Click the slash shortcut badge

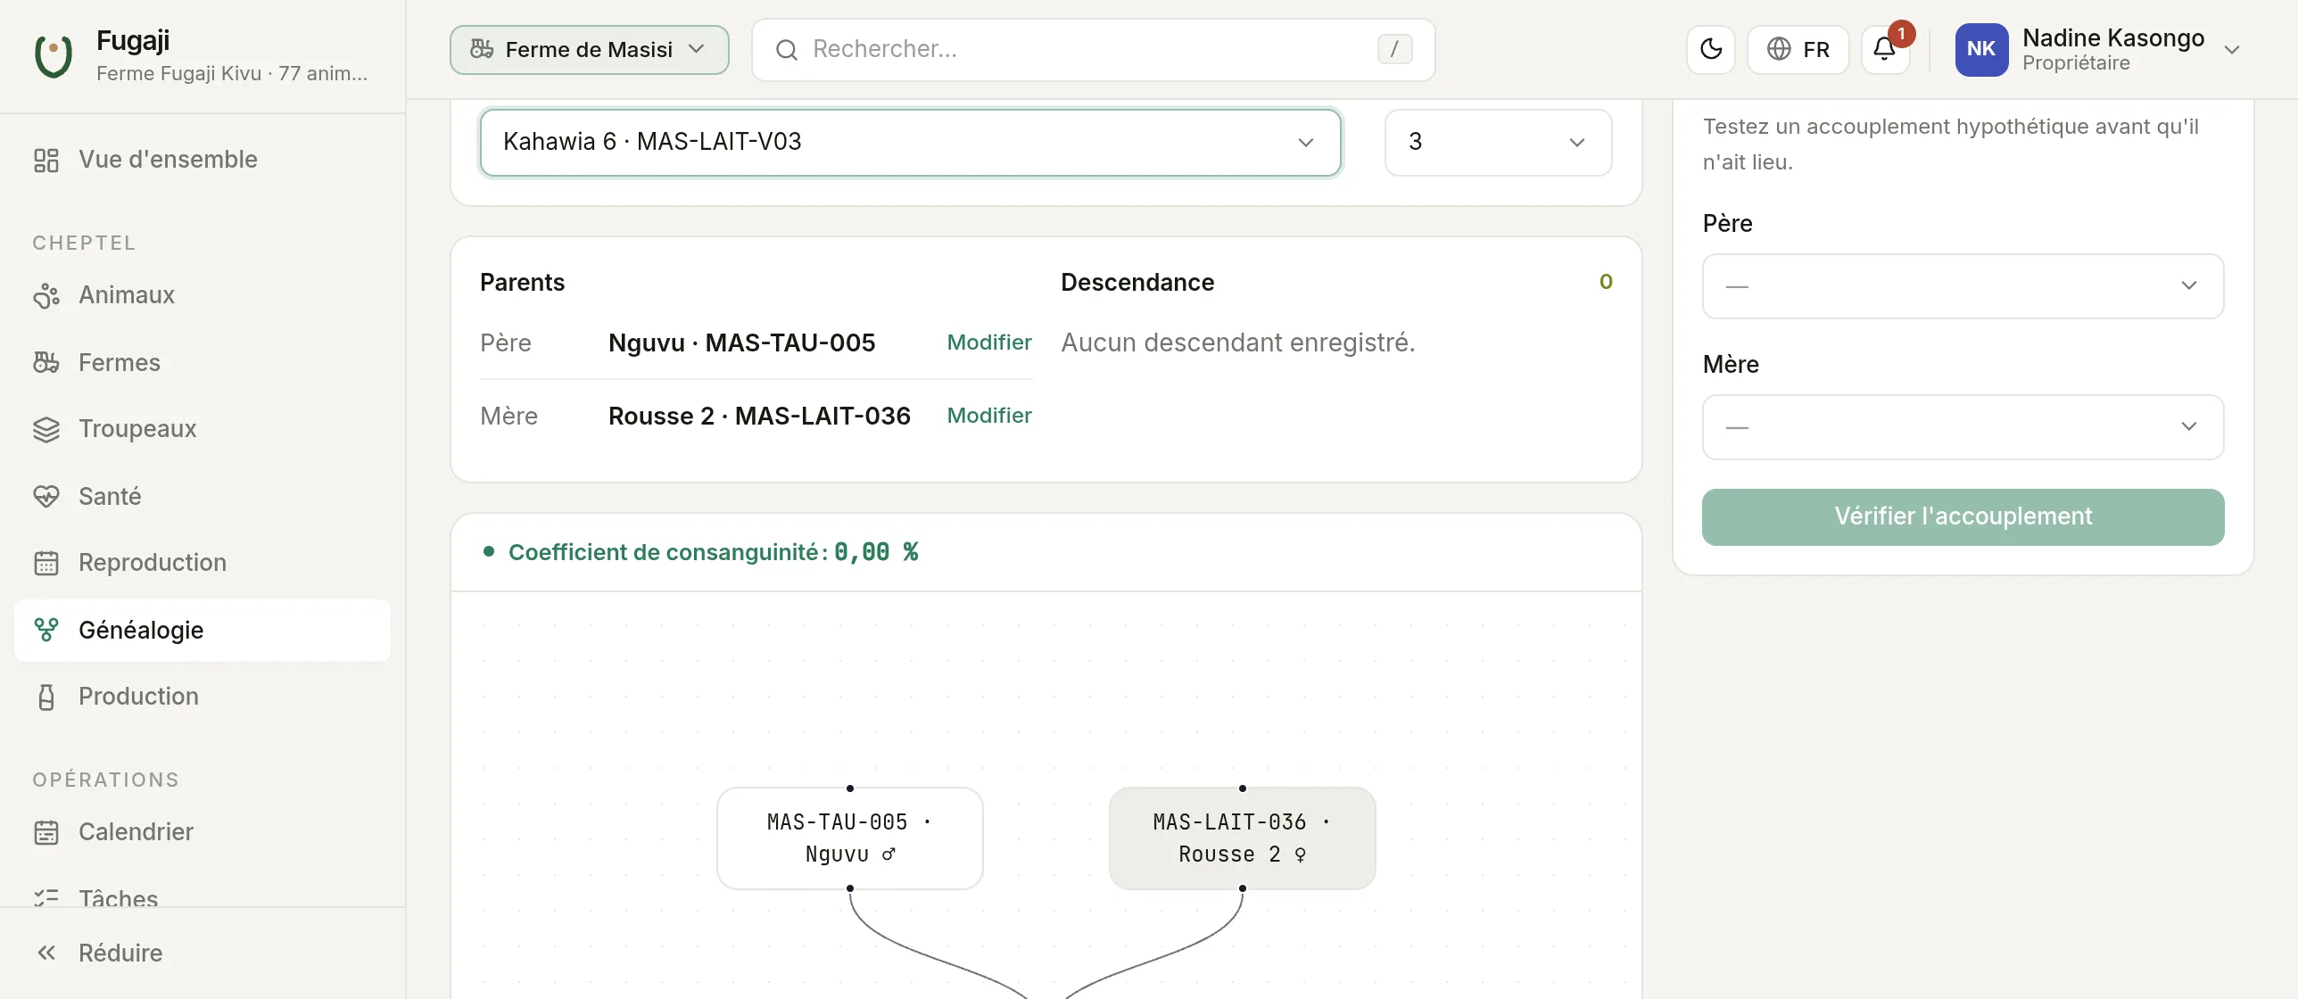click(1394, 49)
